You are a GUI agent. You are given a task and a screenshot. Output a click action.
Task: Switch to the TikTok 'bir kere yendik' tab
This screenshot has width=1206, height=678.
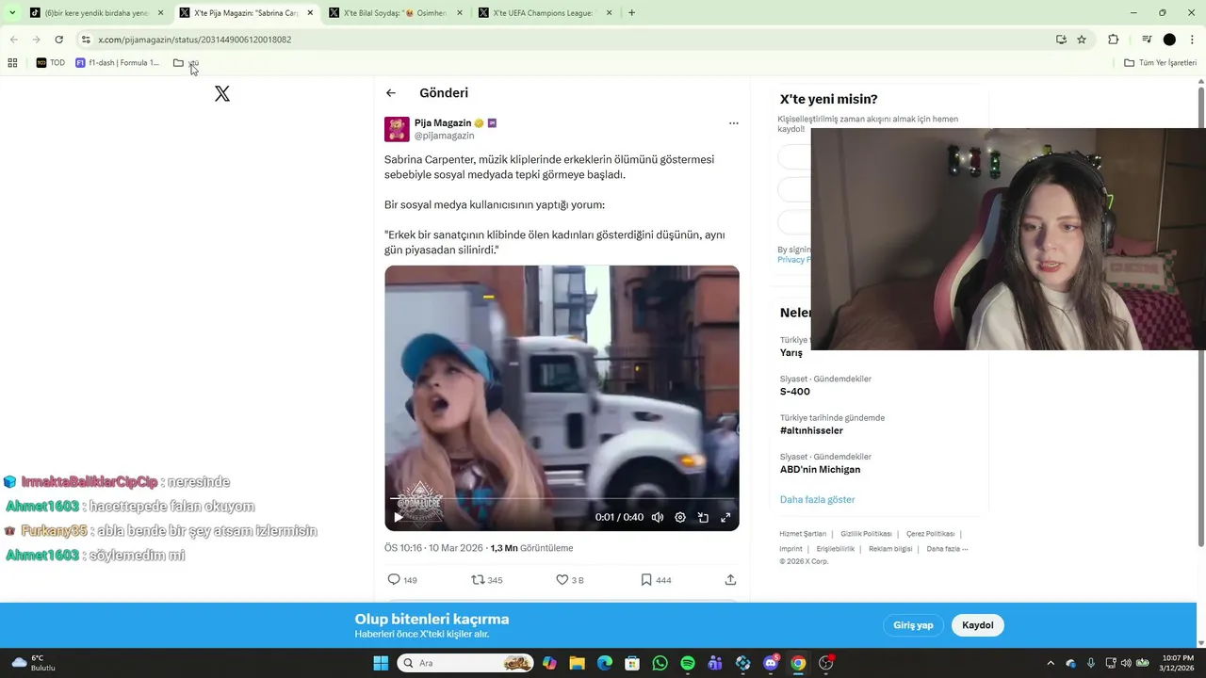click(96, 13)
